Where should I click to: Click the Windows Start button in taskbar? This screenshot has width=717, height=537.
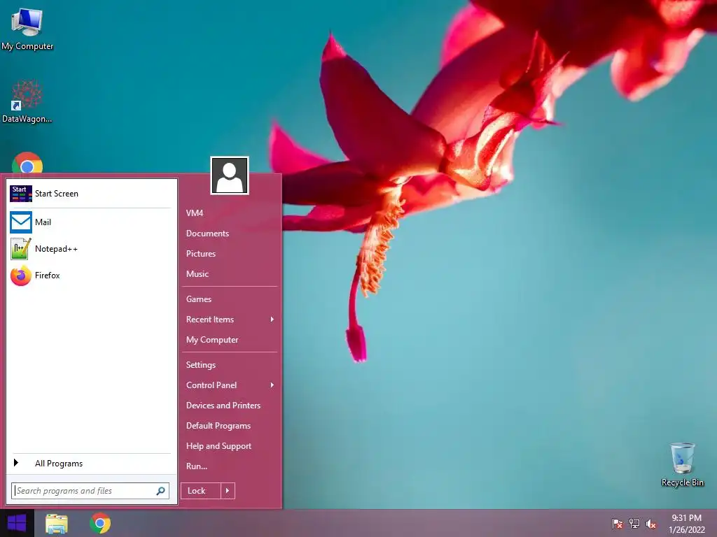[17, 523]
